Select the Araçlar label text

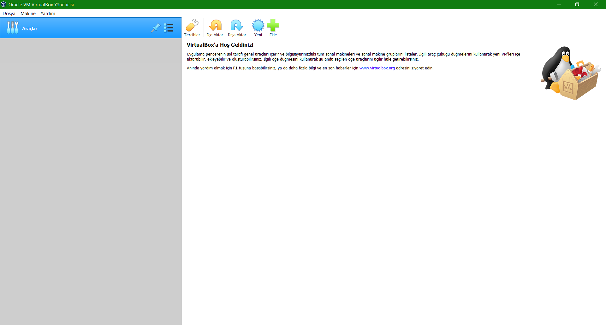tap(30, 29)
